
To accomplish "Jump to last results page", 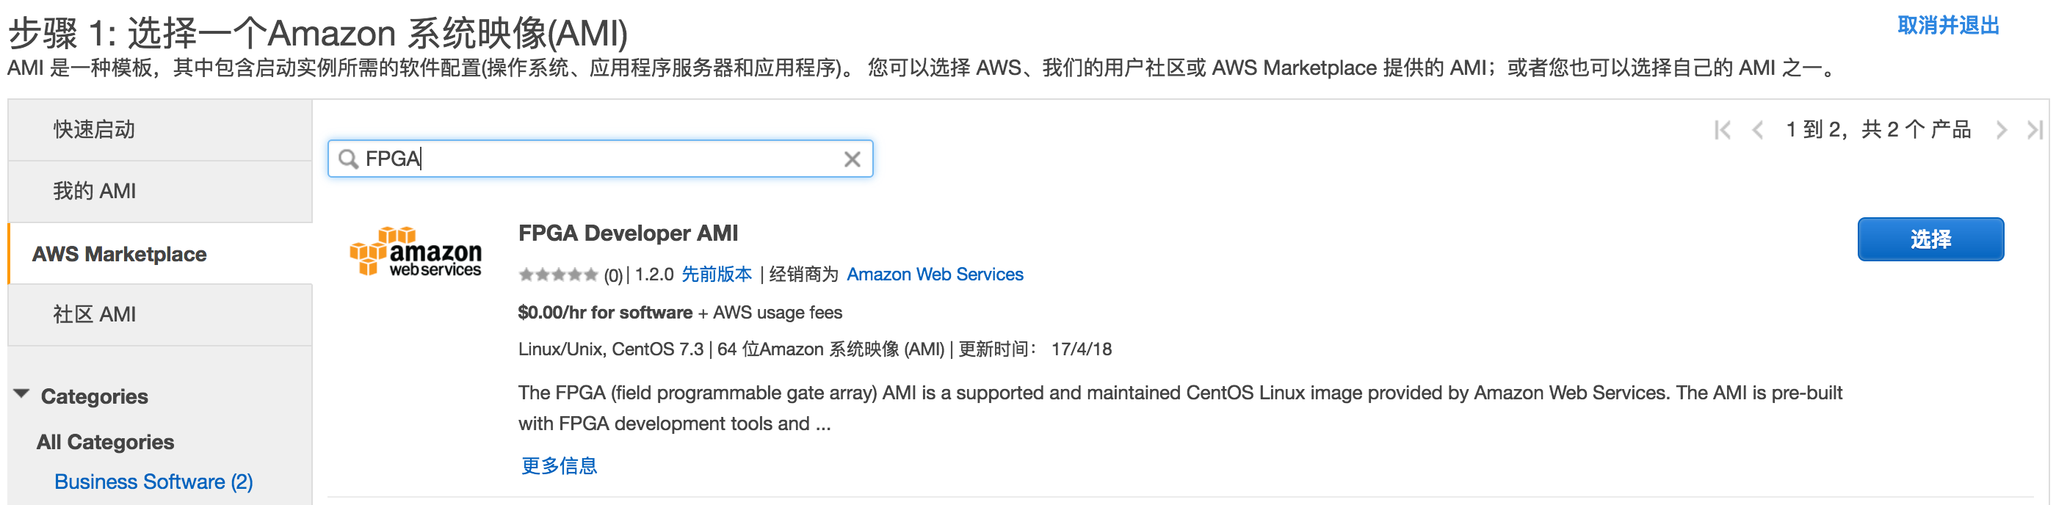I will coord(2035,130).
